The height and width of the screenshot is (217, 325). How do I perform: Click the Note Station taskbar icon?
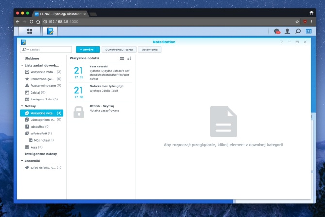[x=49, y=31]
